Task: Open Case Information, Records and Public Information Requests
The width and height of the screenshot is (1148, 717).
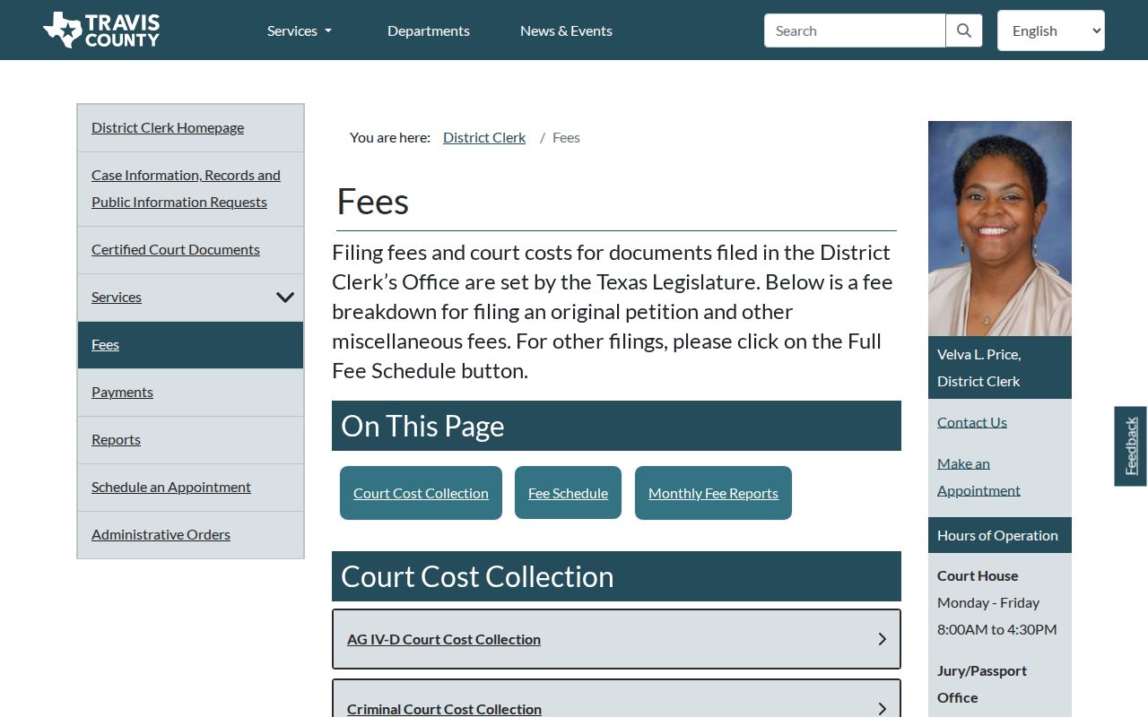Action: (186, 188)
